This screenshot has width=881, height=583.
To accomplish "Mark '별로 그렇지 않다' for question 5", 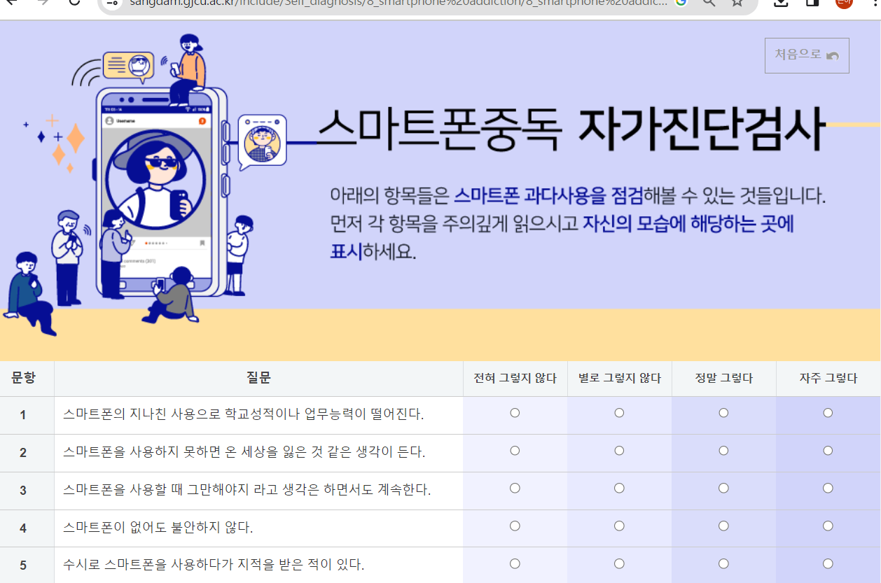I will [x=619, y=563].
